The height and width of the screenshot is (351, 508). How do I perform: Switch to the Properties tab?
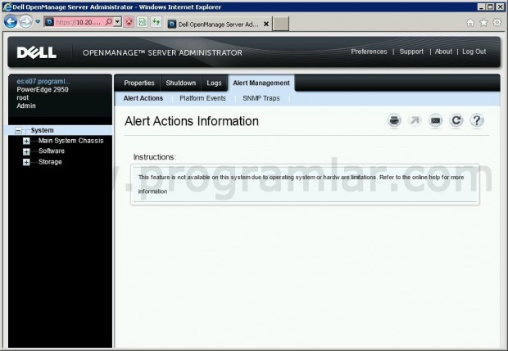138,83
